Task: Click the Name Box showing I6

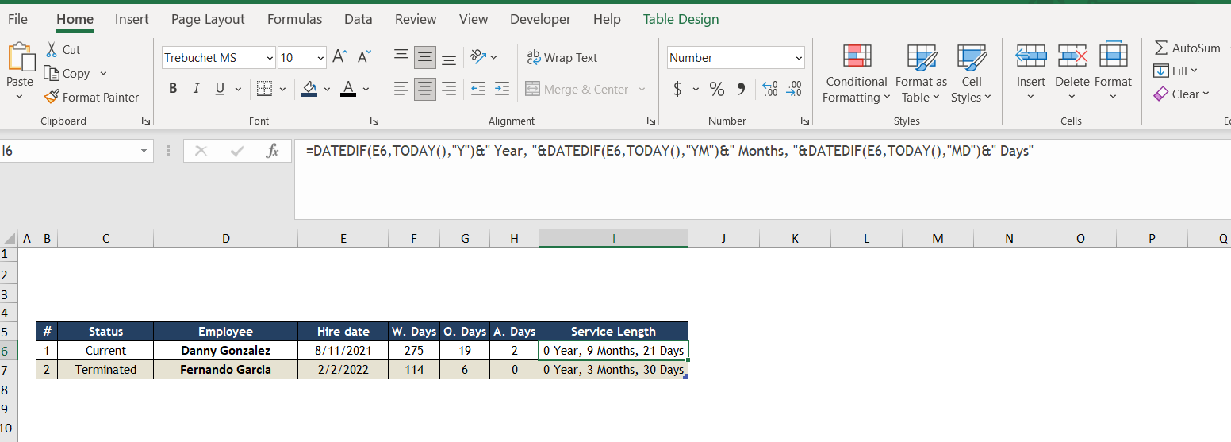Action: (x=68, y=151)
